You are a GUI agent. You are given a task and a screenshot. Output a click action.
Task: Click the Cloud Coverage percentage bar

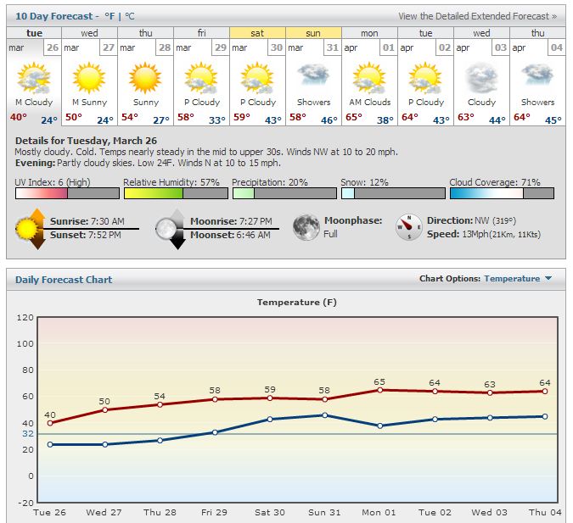click(x=501, y=193)
